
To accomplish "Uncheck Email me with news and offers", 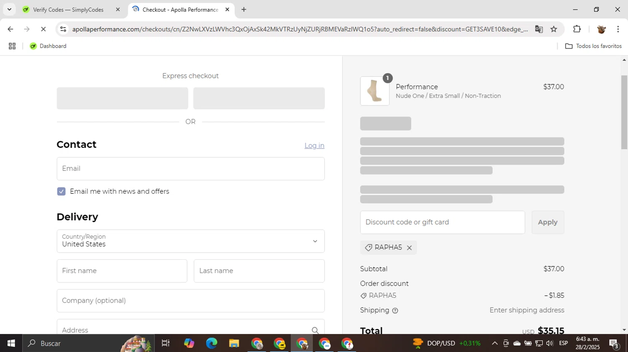I will [x=61, y=192].
